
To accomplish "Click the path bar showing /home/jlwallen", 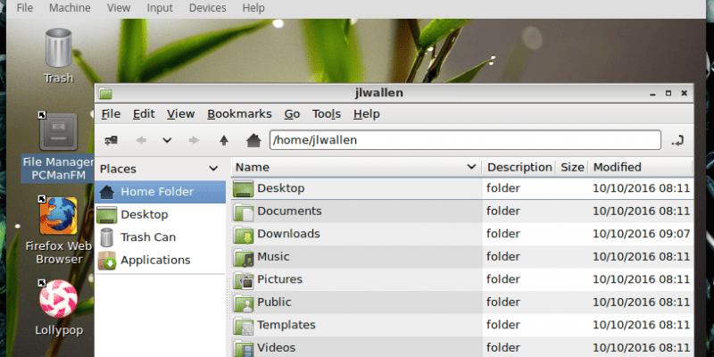I will pos(465,140).
